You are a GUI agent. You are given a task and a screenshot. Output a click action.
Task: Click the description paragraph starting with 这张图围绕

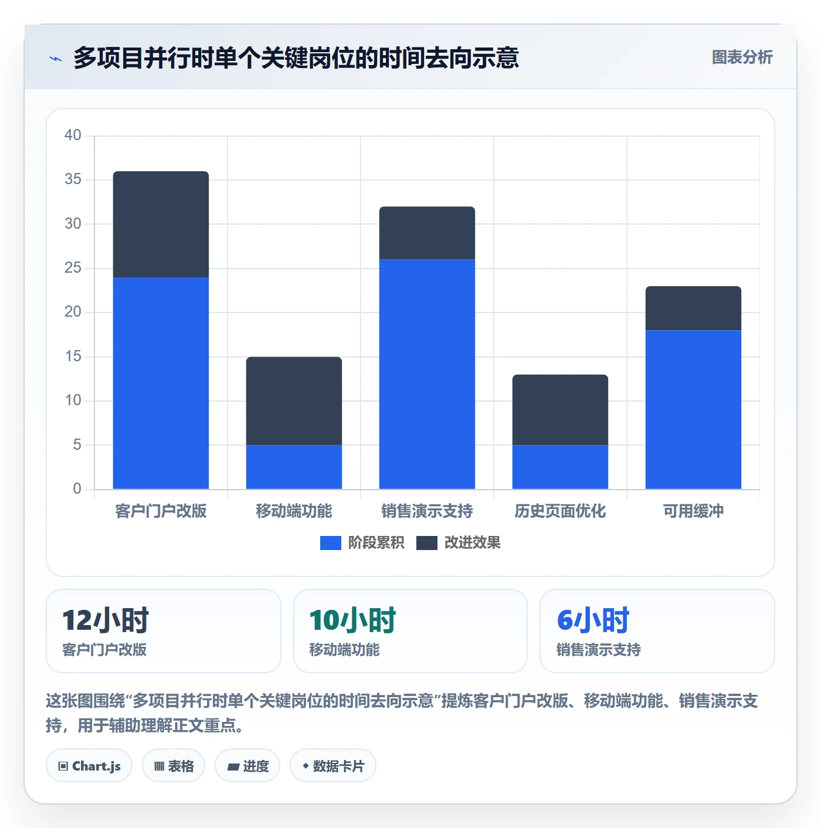pos(402,713)
